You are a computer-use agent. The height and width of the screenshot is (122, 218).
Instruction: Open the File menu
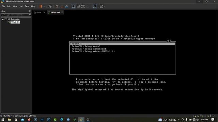coord(3,6)
